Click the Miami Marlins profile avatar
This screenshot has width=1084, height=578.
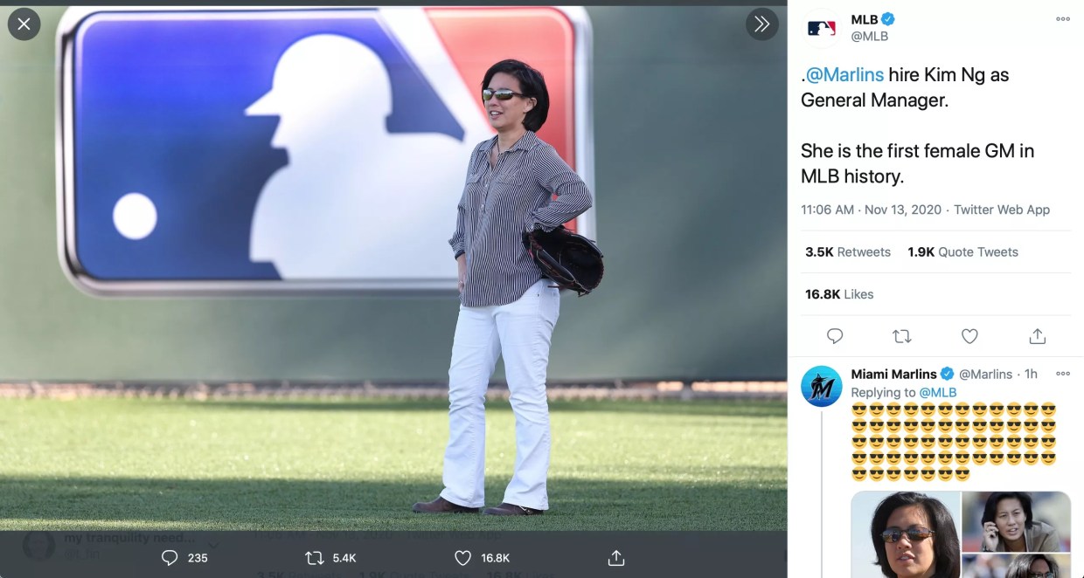coord(822,384)
